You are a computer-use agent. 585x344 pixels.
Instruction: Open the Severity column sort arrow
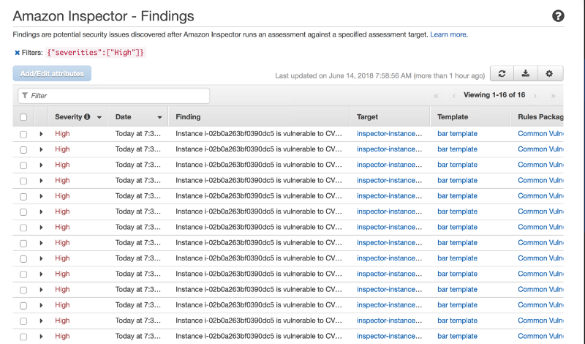(99, 117)
